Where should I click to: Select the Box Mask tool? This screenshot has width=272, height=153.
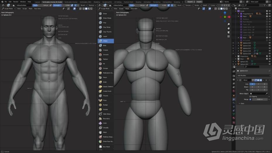click(106, 147)
